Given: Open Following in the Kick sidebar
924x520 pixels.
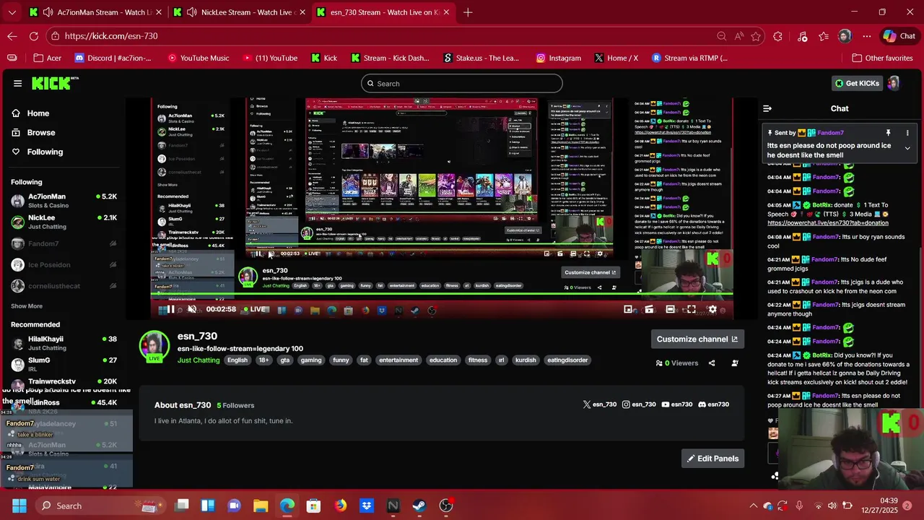Looking at the screenshot, I should coord(38,152).
